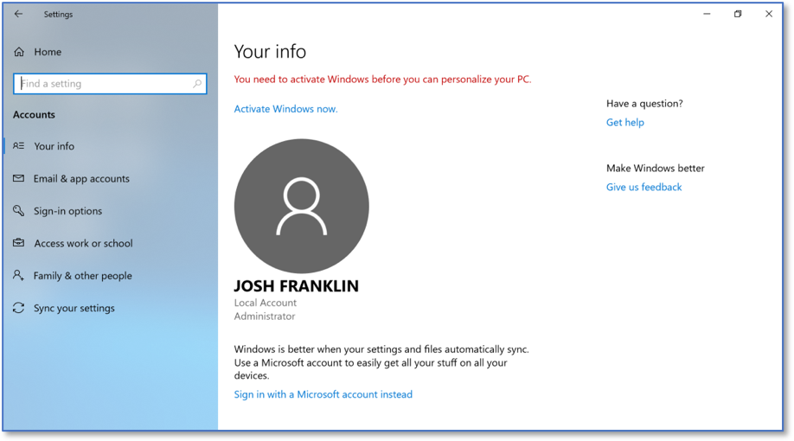Restore down the Settings window
The height and width of the screenshot is (441, 794).
pos(738,14)
